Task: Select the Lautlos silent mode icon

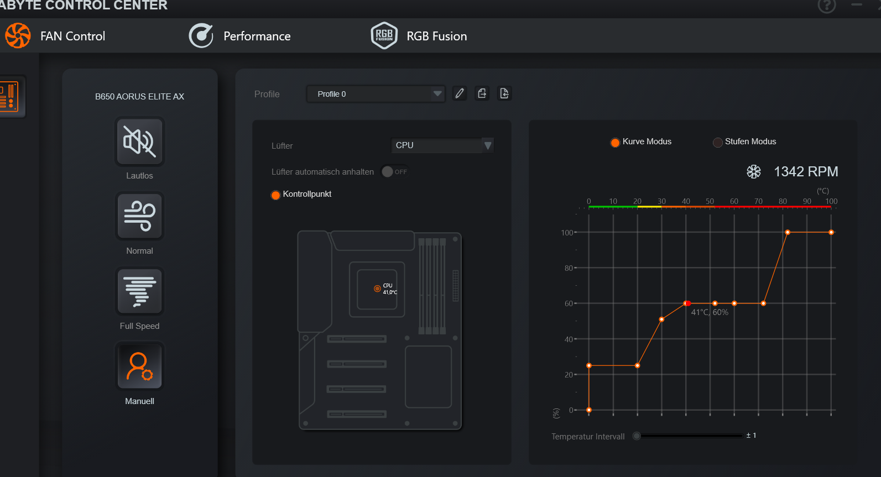Action: [139, 141]
